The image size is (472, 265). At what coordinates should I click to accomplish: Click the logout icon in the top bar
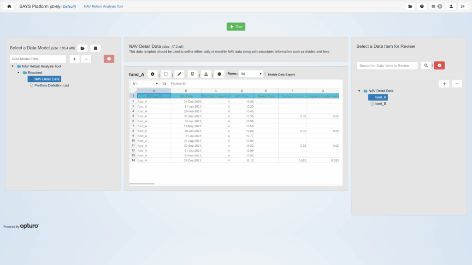pos(463,6)
